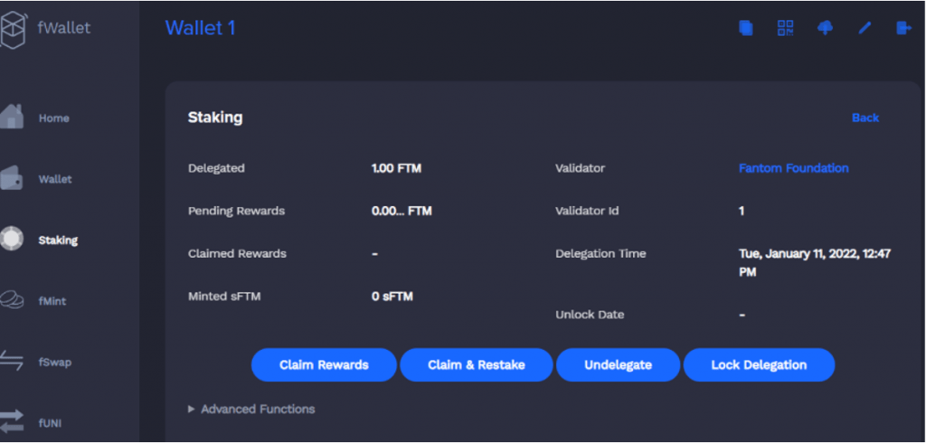926x443 pixels.
Task: Click the Home house icon
Action: tap(12, 118)
